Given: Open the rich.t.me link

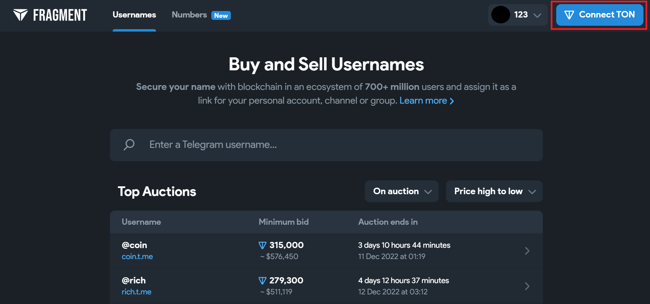Looking at the screenshot, I should (x=136, y=292).
